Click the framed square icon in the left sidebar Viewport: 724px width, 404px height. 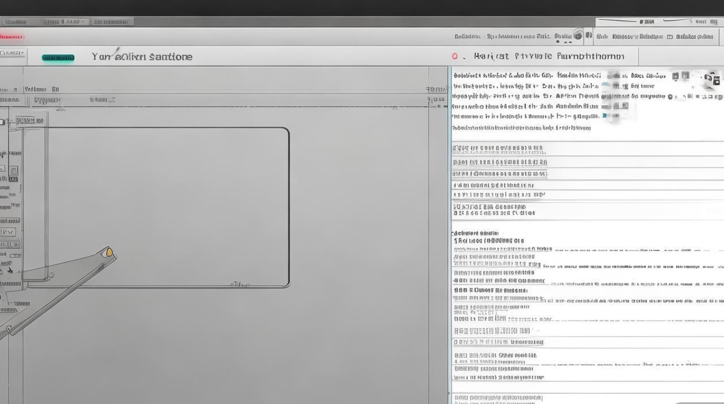click(x=13, y=171)
